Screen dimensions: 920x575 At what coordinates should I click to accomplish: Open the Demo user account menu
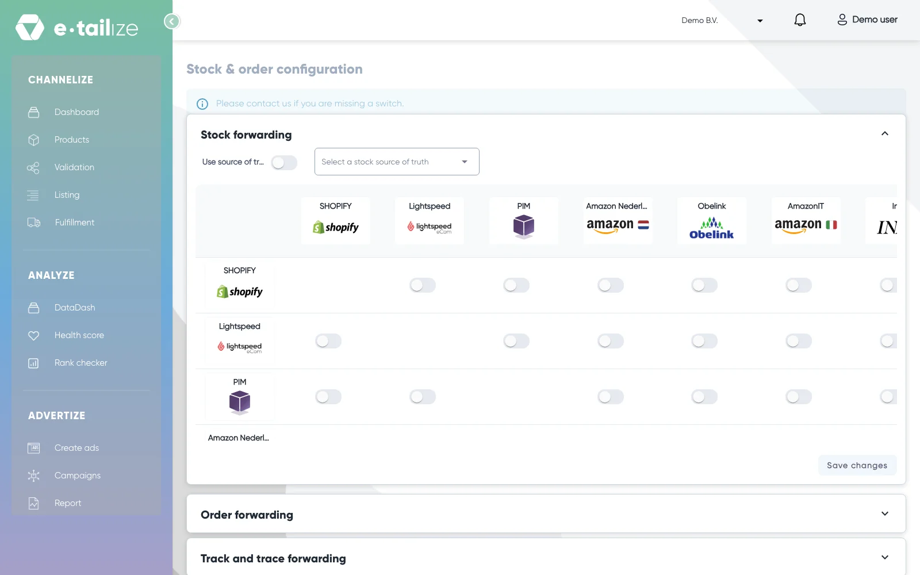867,20
